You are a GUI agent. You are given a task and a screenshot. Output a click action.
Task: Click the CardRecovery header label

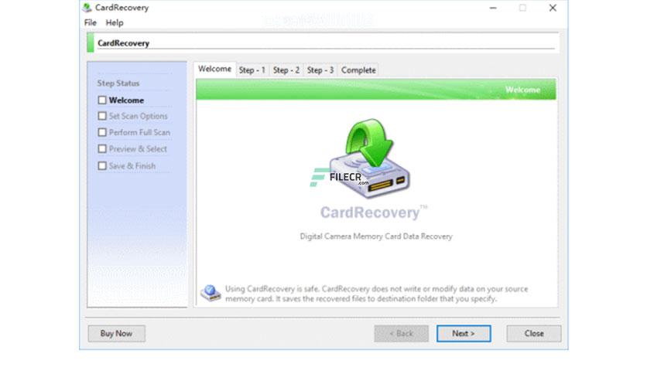click(123, 42)
